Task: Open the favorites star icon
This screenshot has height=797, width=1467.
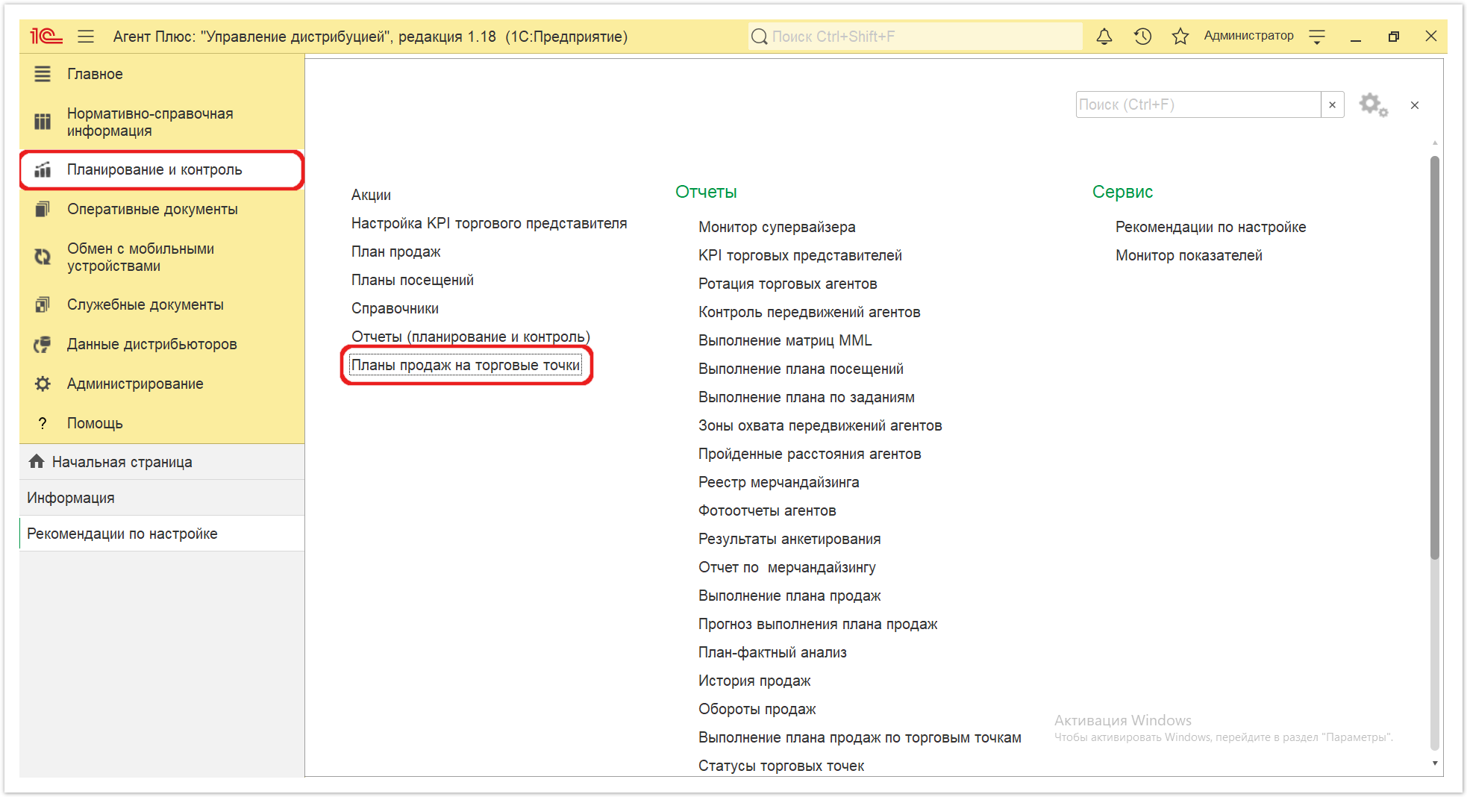Action: tap(1180, 36)
